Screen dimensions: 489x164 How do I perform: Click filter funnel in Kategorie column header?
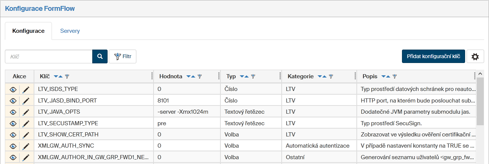click(x=331, y=76)
